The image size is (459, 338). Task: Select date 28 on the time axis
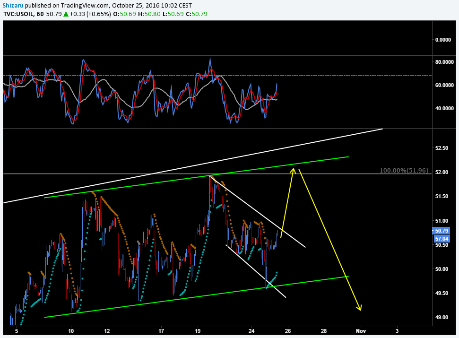pos(324,331)
